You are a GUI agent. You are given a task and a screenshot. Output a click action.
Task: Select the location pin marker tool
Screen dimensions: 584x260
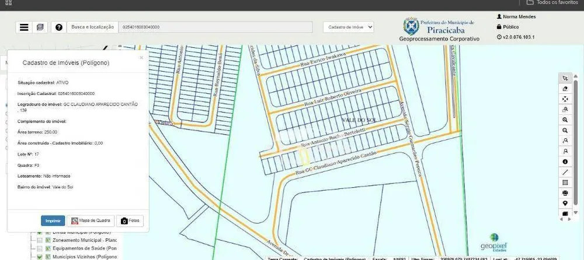click(x=565, y=203)
